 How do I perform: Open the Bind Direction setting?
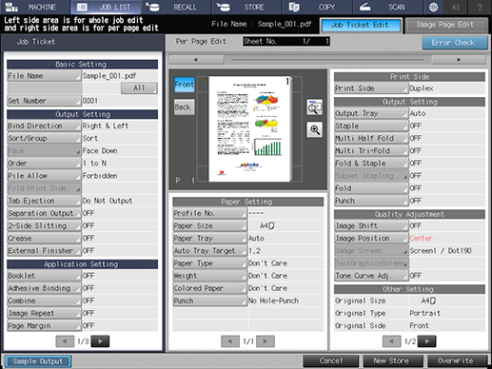pyautogui.click(x=44, y=126)
